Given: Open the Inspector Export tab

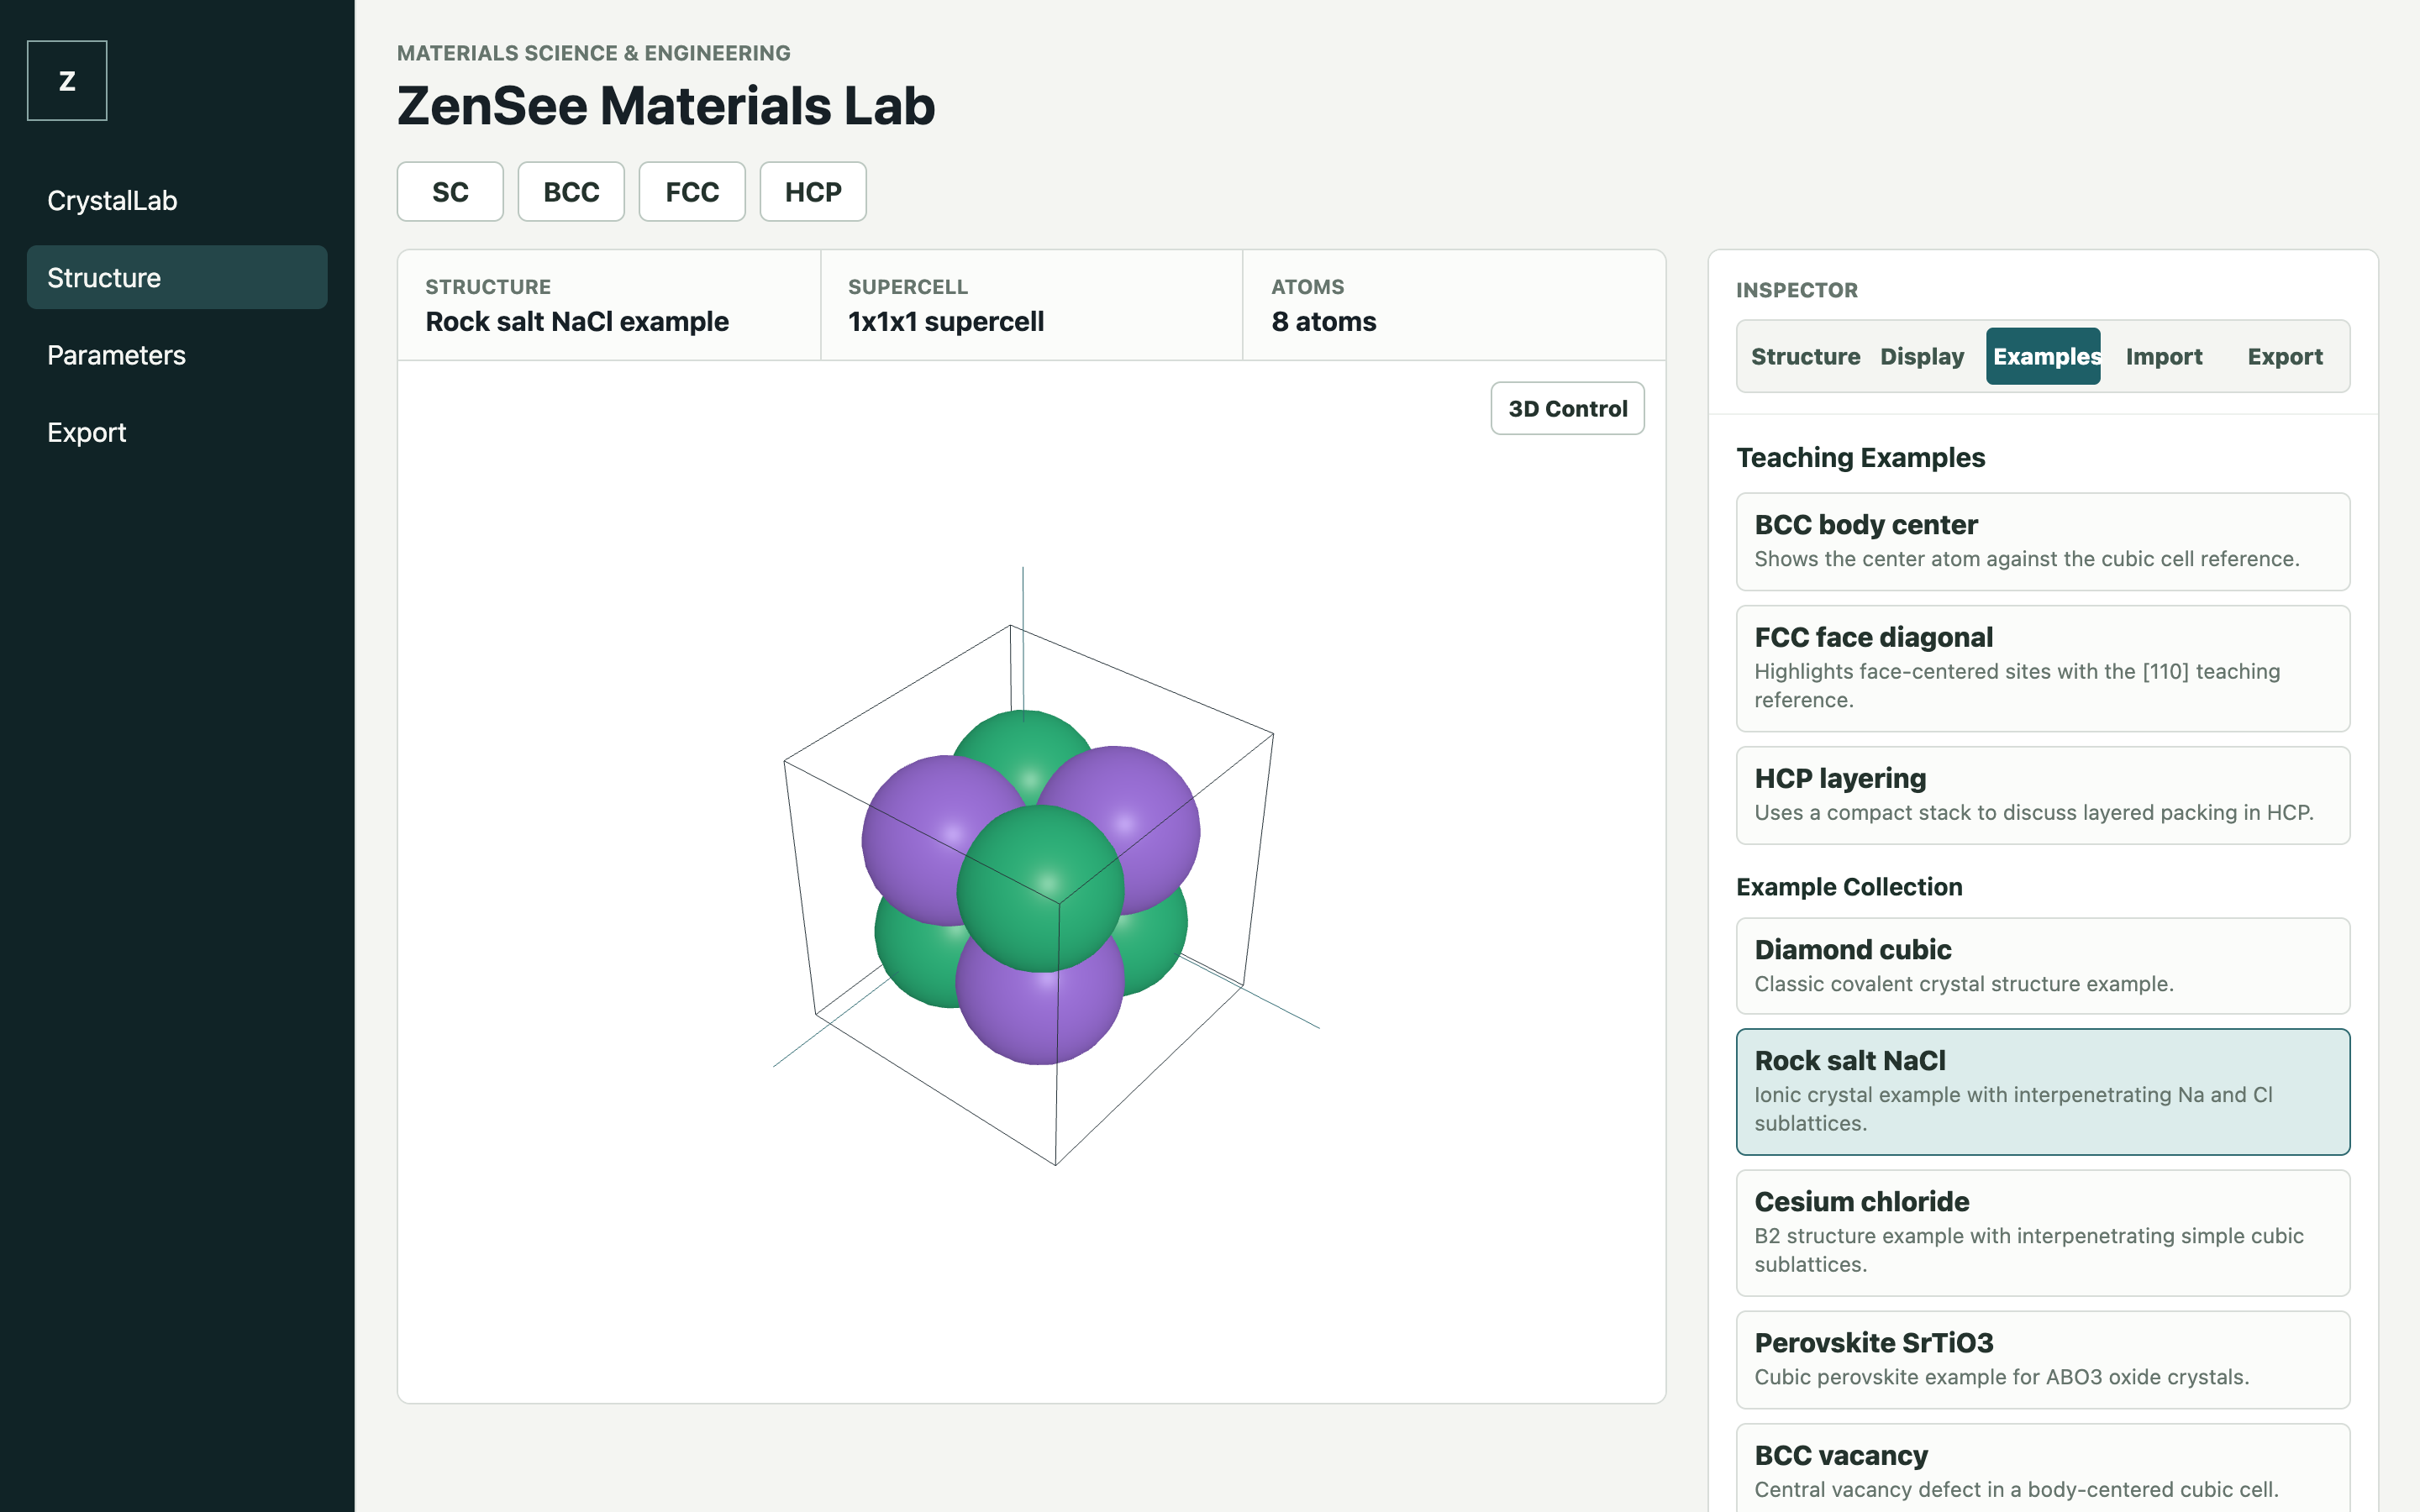Looking at the screenshot, I should (x=2285, y=356).
